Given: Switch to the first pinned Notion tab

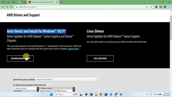Looking at the screenshot, I should 4,2.
